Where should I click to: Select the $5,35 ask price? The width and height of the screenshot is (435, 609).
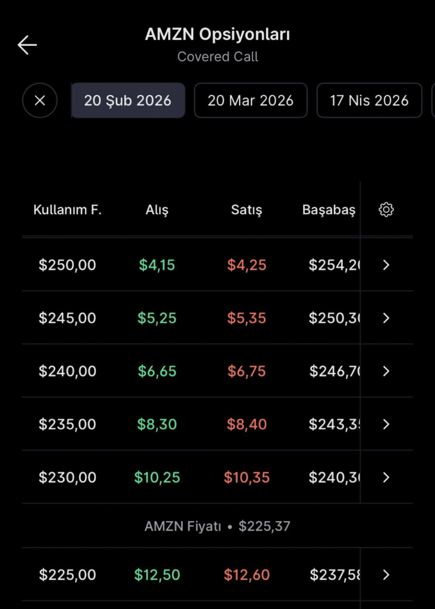[x=247, y=318]
